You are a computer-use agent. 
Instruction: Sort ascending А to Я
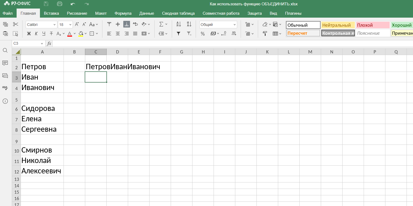click(179, 24)
